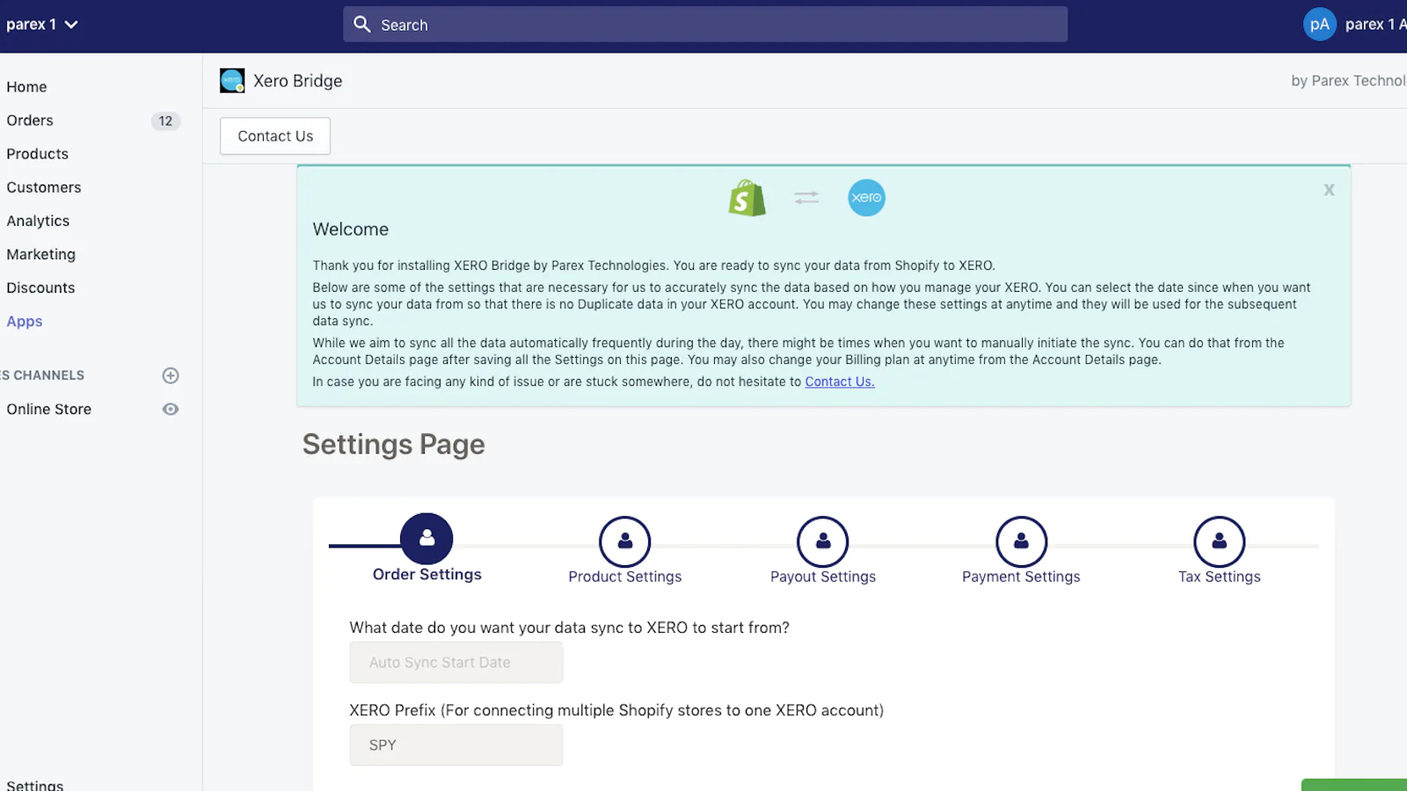Open the Payment Settings step circle
The image size is (1407, 791).
point(1021,541)
